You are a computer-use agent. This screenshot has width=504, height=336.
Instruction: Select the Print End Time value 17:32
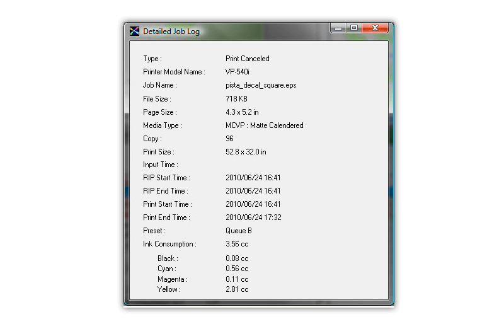(x=253, y=217)
